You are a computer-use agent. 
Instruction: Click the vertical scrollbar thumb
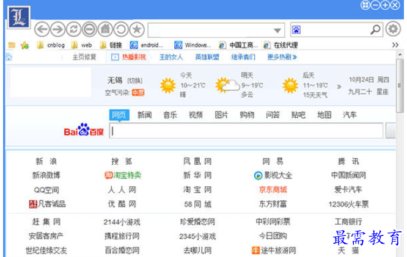click(400, 85)
